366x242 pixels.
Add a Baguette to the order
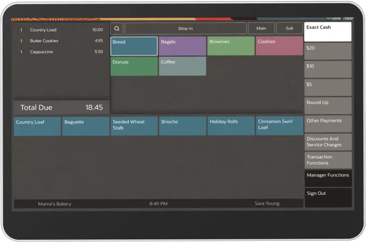coord(86,126)
